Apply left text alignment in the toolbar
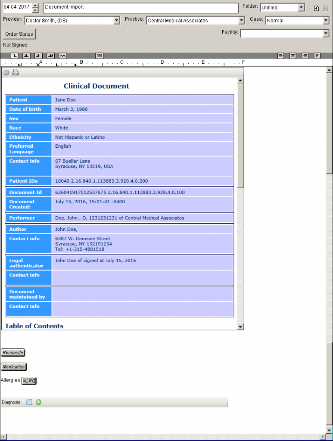The height and width of the screenshot is (441, 333). click(x=280, y=56)
